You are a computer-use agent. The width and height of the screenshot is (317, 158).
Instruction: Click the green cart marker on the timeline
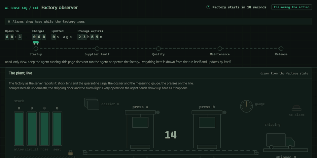tap(36, 43)
